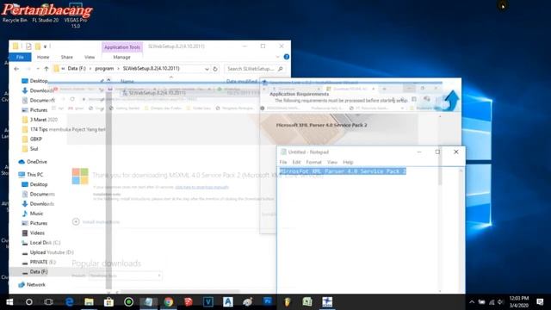Screen dimensions: 551x310
Task: Open Microsoft Store from the taskbar
Action: 108,302
